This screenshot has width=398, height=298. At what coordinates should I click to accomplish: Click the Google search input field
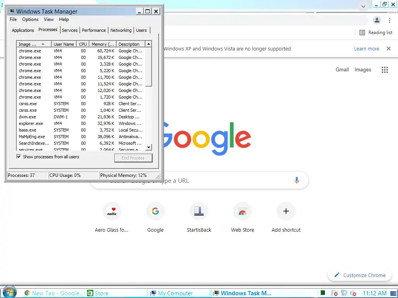[x=199, y=180]
